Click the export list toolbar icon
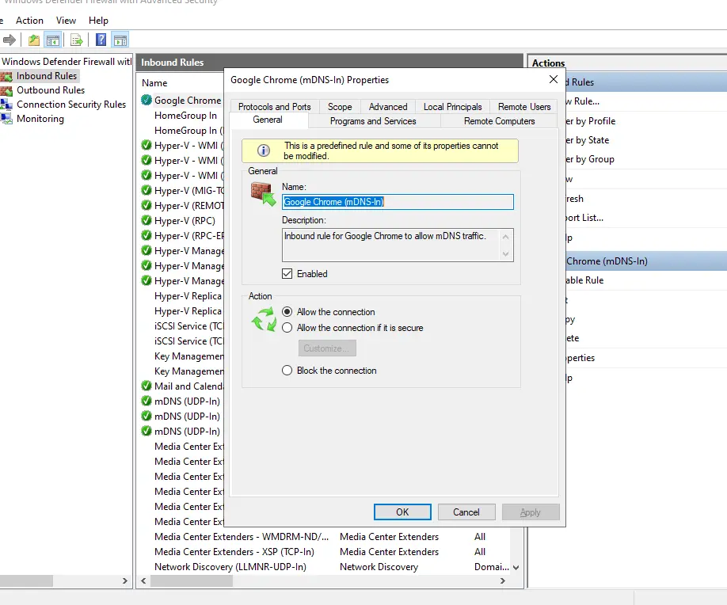727x605 pixels. coord(77,40)
